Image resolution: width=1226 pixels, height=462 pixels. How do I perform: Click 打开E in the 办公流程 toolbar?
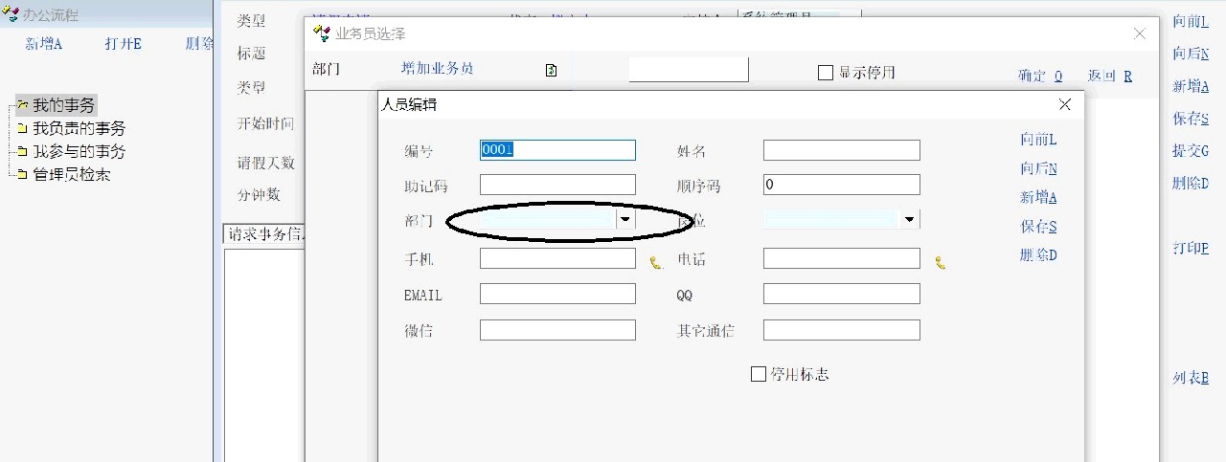coord(124,43)
